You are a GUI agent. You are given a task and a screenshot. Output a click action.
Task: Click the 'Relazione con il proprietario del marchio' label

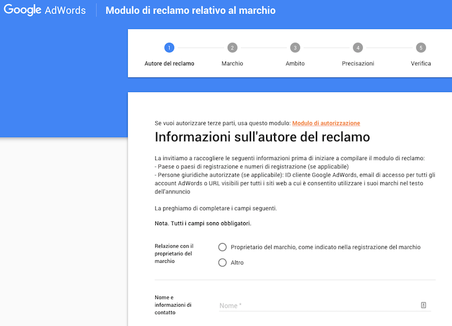[x=174, y=254]
